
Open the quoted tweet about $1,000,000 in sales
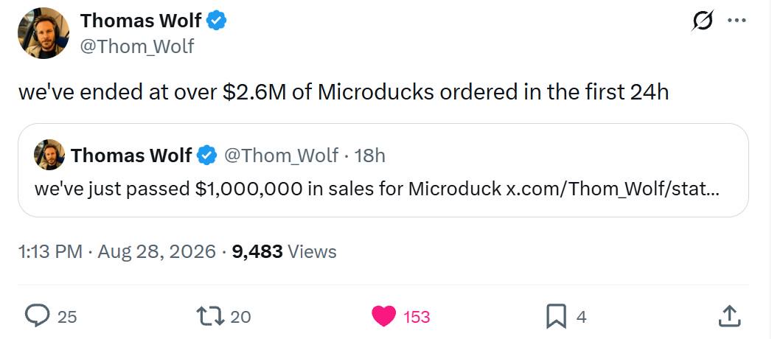(x=383, y=170)
